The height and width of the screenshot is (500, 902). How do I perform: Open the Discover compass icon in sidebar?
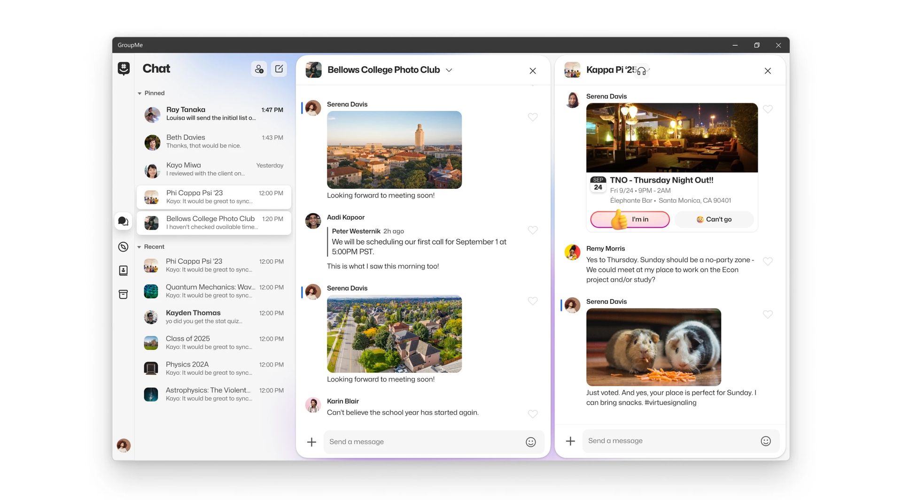[x=123, y=246]
